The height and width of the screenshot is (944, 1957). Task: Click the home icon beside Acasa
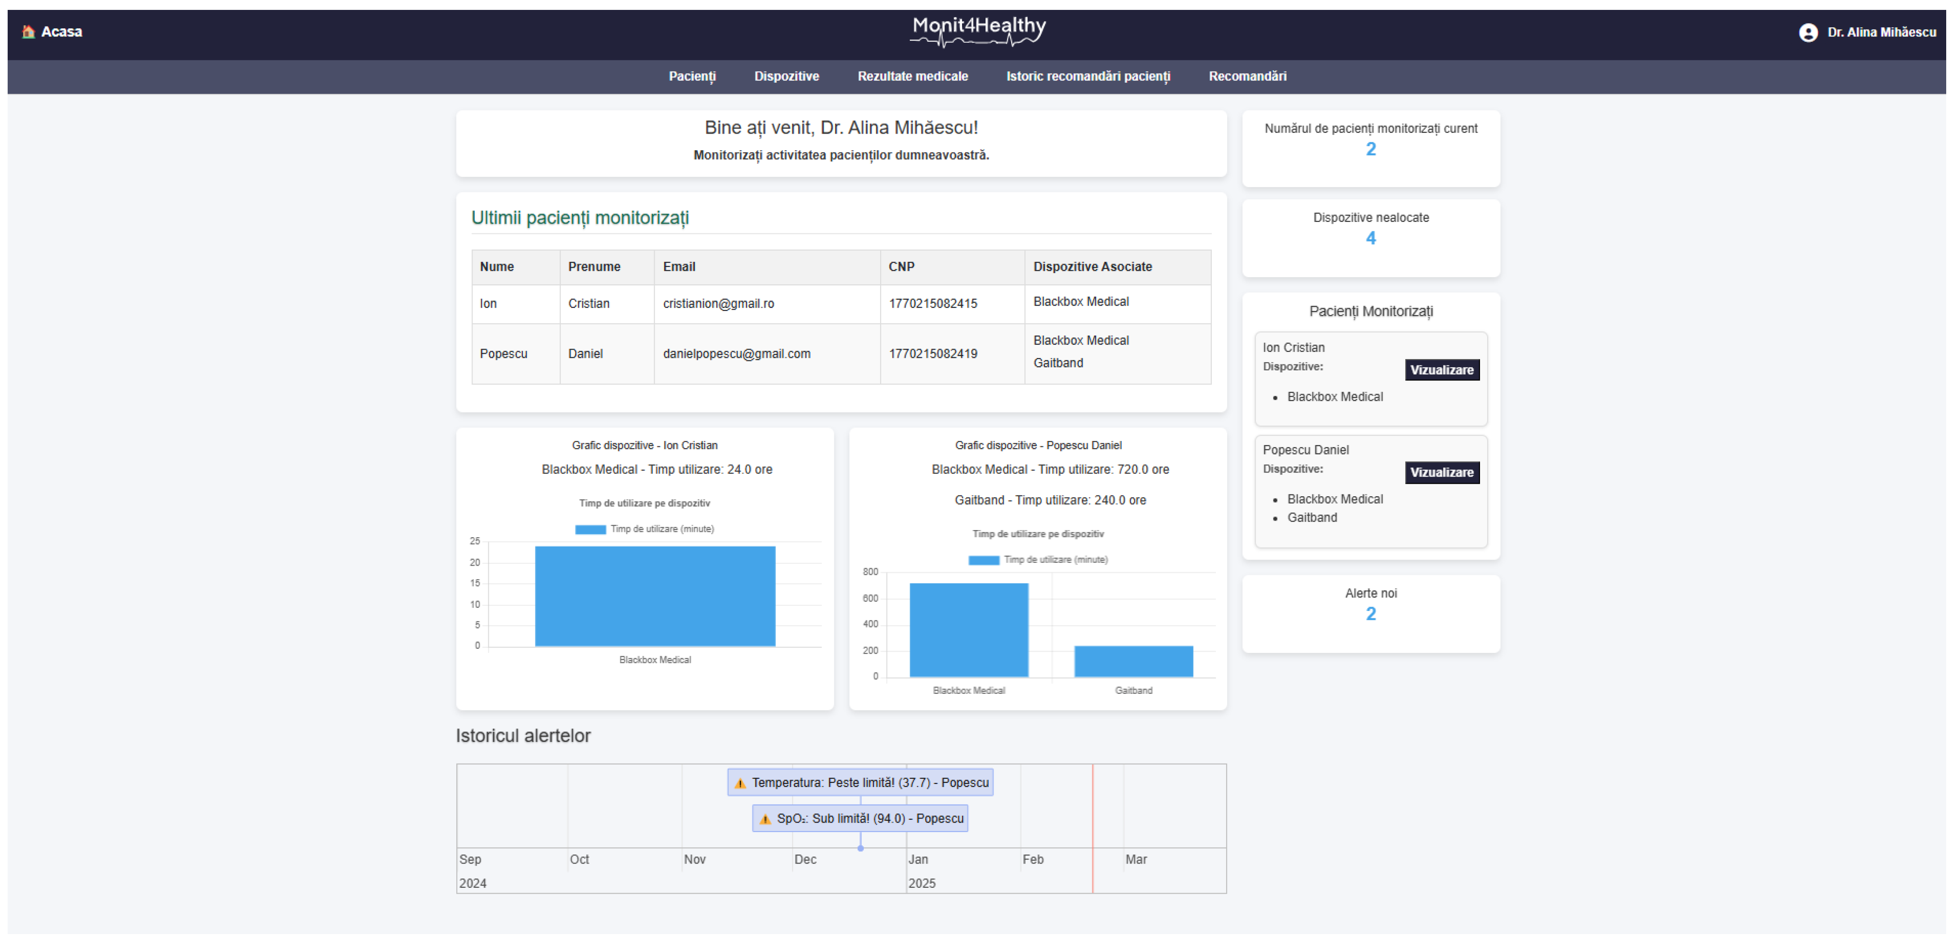28,32
